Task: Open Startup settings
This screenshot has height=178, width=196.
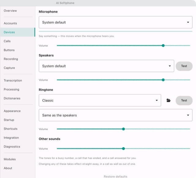Action: point(18,120)
